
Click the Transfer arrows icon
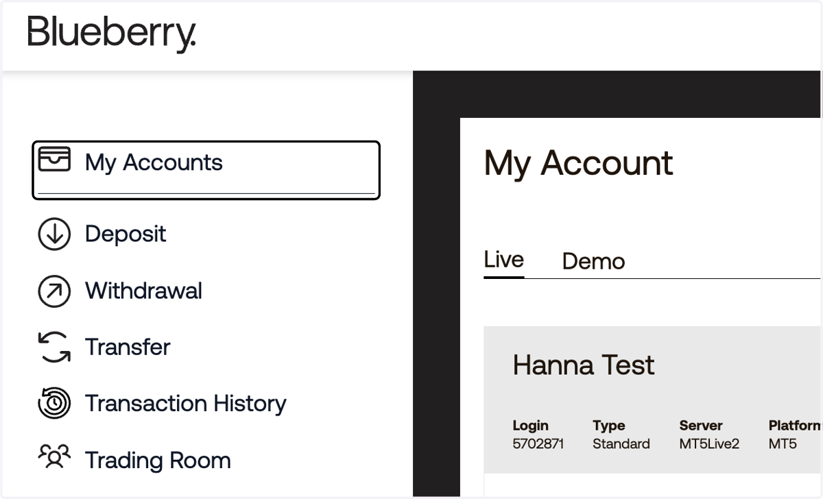pyautogui.click(x=54, y=348)
